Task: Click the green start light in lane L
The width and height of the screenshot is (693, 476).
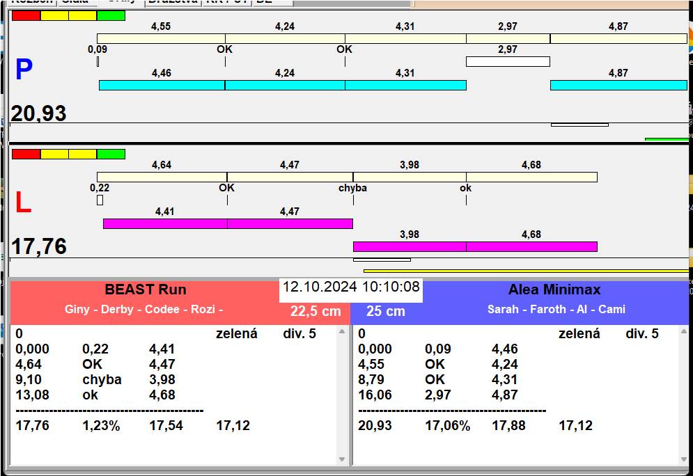Action: pyautogui.click(x=111, y=154)
